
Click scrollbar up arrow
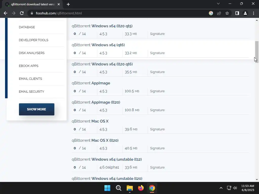pos(257,20)
